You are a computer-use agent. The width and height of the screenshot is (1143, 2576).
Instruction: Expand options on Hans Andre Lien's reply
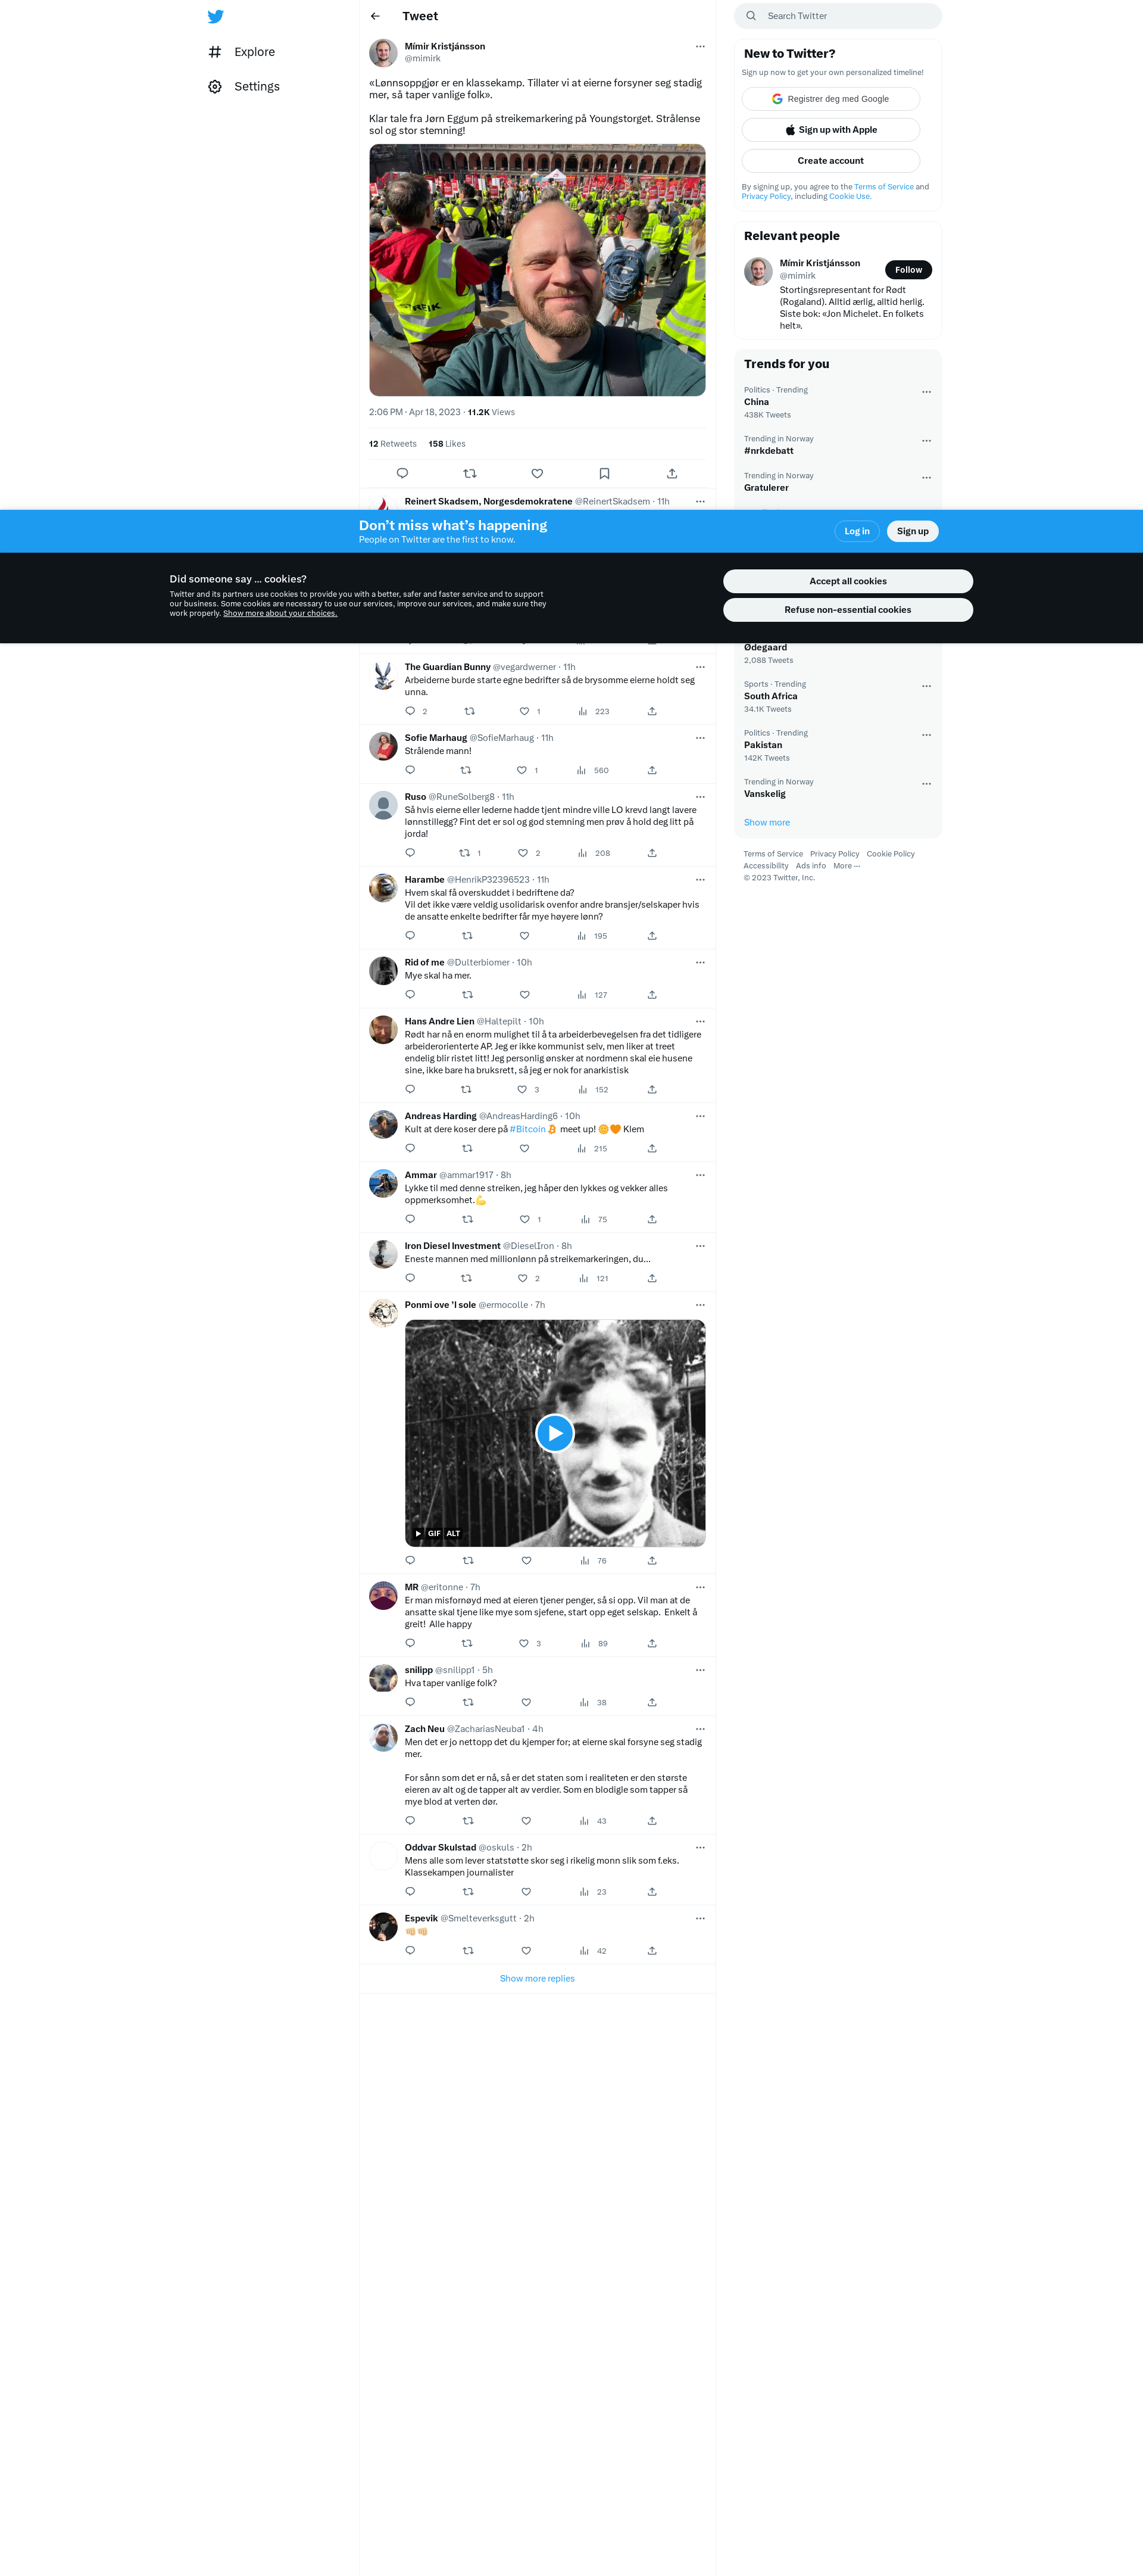pos(699,1021)
